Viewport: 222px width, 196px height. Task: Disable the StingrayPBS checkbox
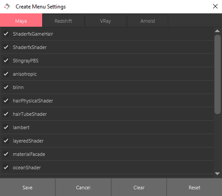(x=6, y=61)
